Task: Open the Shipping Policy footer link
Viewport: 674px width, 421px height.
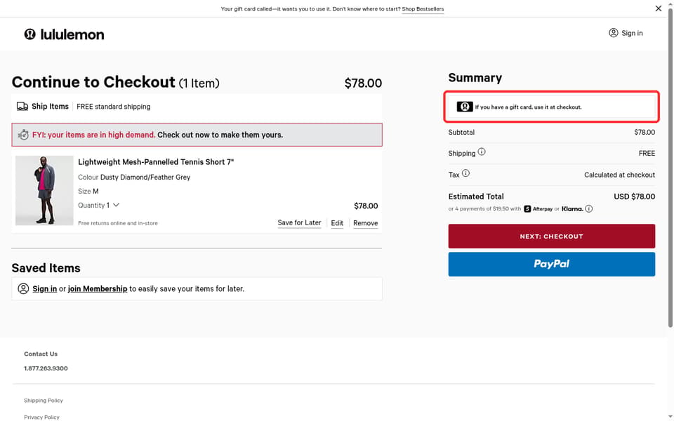Action: [x=44, y=401]
